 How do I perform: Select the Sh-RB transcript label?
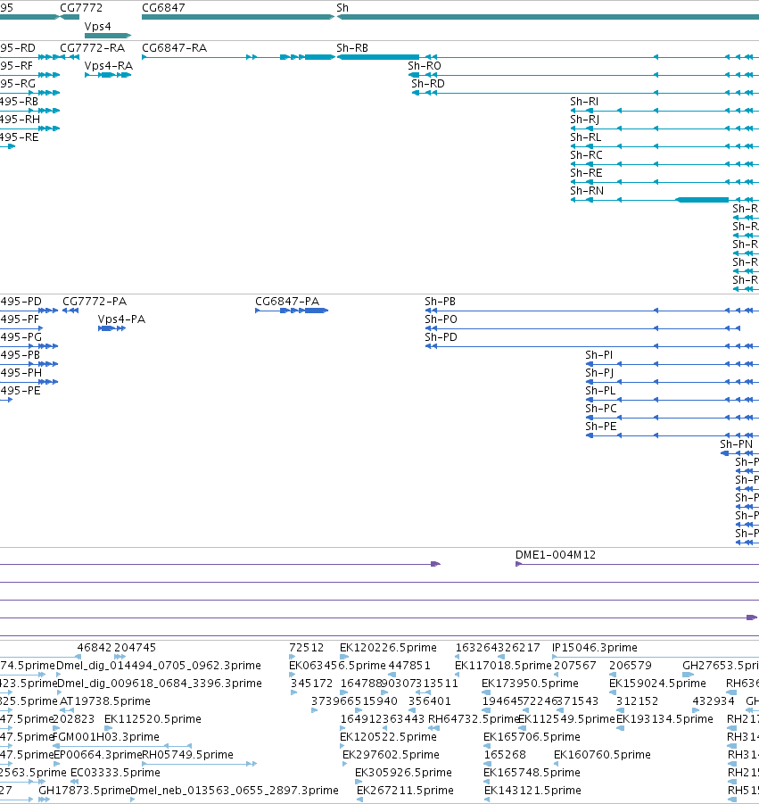(x=352, y=47)
